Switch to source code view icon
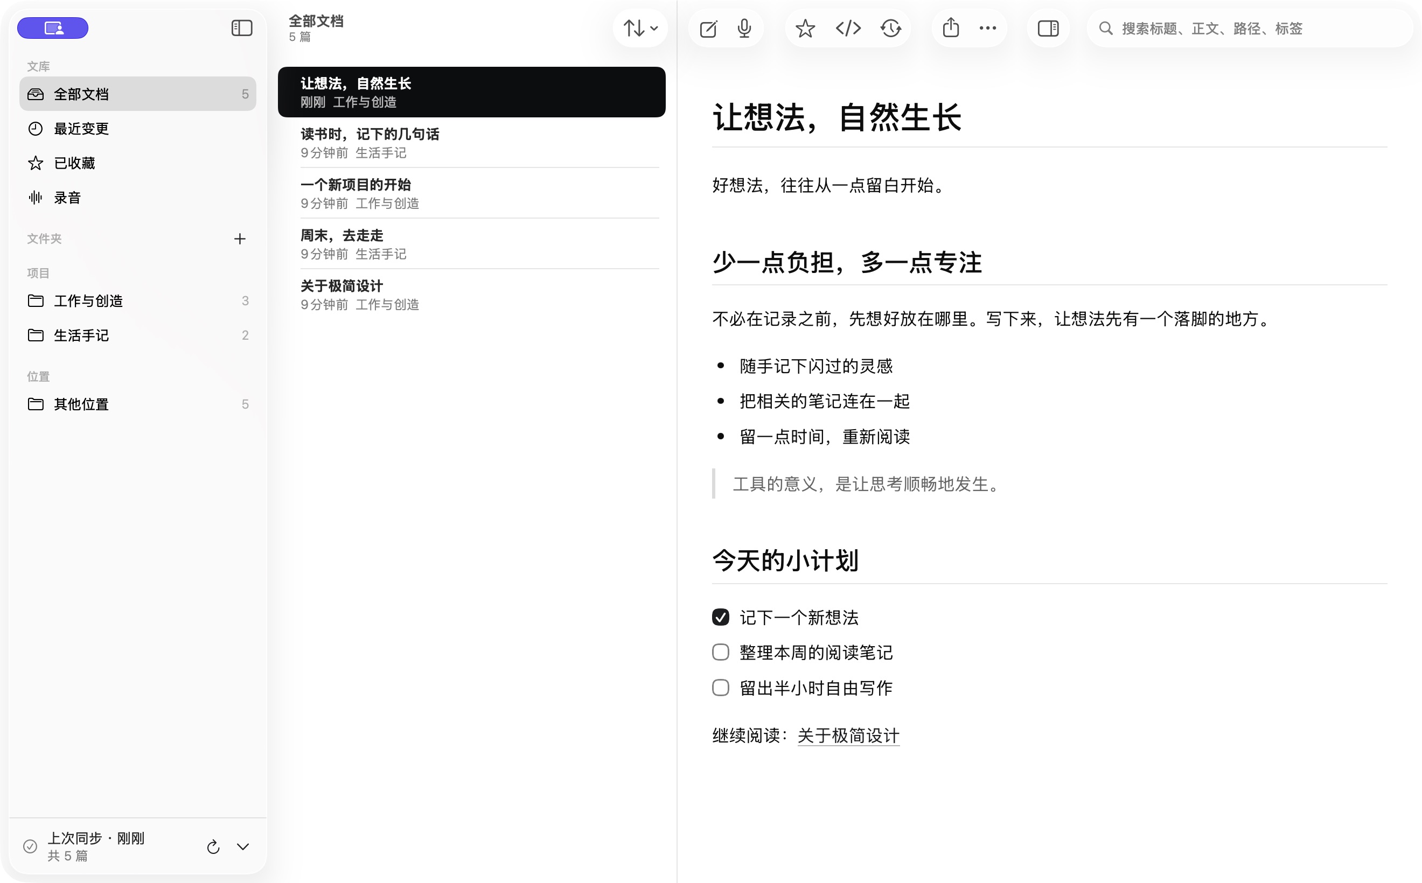Screen dimensions: 1422x883 (x=848, y=28)
